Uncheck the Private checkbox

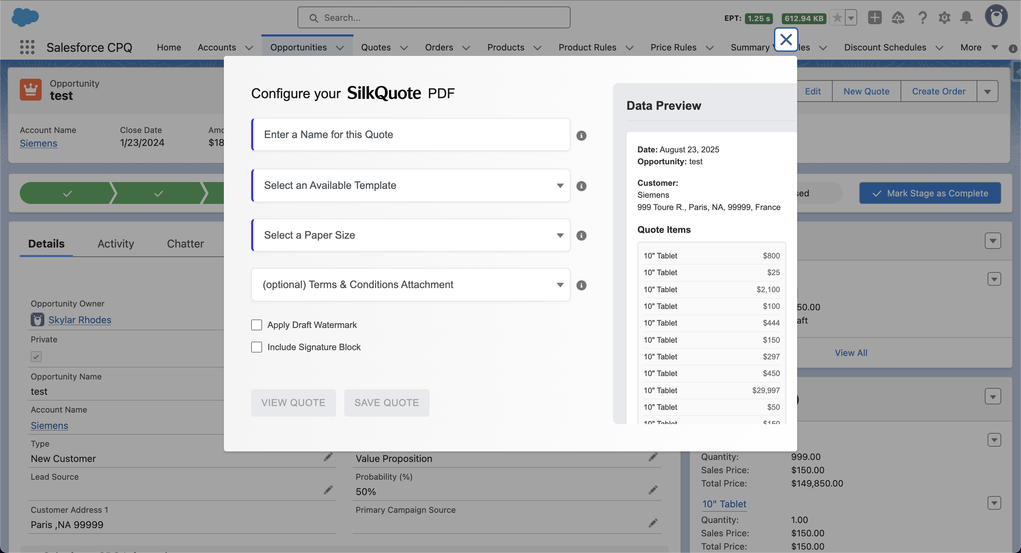[x=36, y=356]
